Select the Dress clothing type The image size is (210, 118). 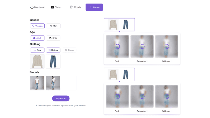[69, 50]
